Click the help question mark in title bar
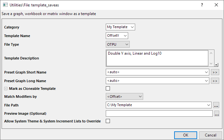The width and height of the screenshot is (224, 140). 202,5
